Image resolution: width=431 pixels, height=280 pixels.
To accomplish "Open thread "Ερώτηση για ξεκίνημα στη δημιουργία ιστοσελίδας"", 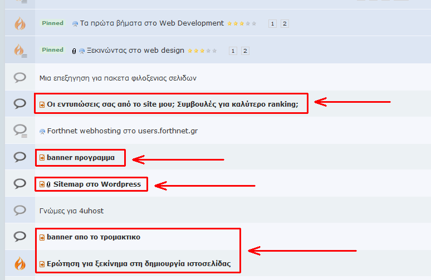I will point(139,264).
